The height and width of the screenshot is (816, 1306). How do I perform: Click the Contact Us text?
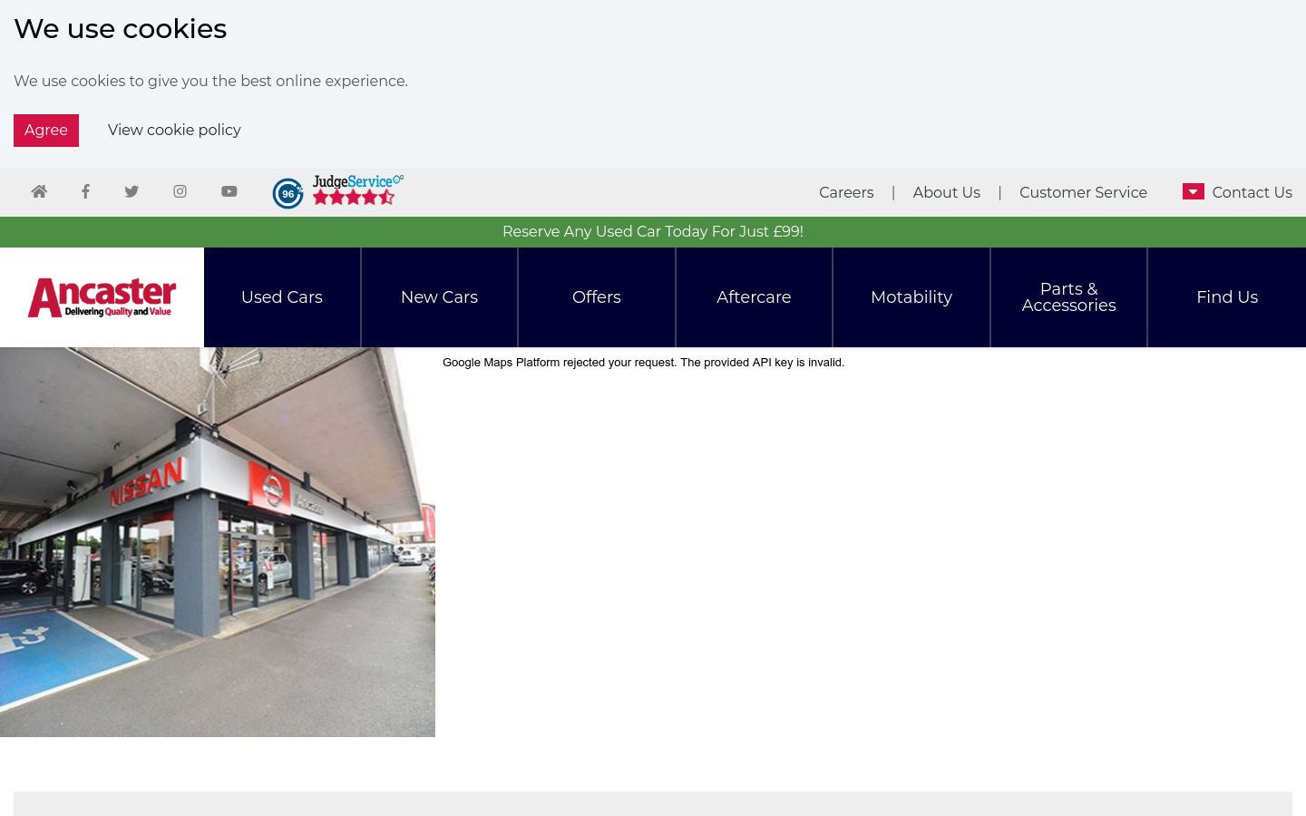click(1252, 192)
